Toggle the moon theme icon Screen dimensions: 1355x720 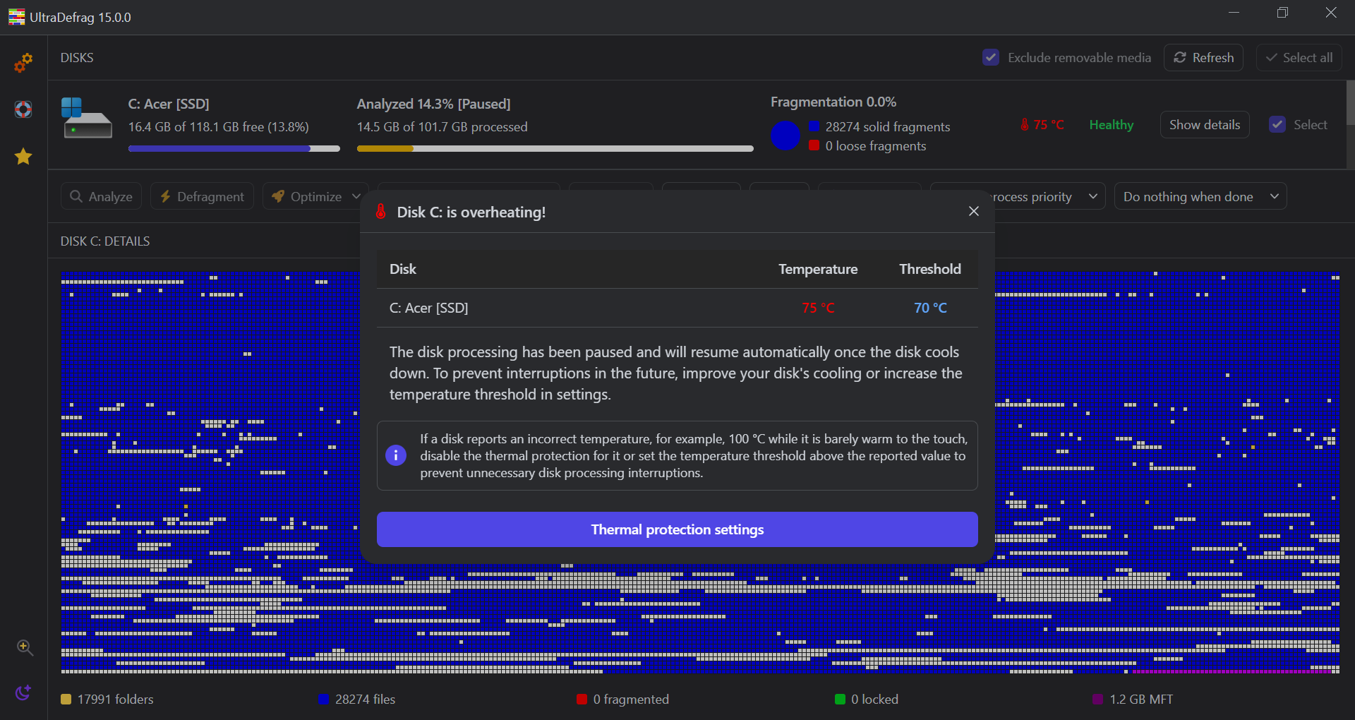pos(23,692)
